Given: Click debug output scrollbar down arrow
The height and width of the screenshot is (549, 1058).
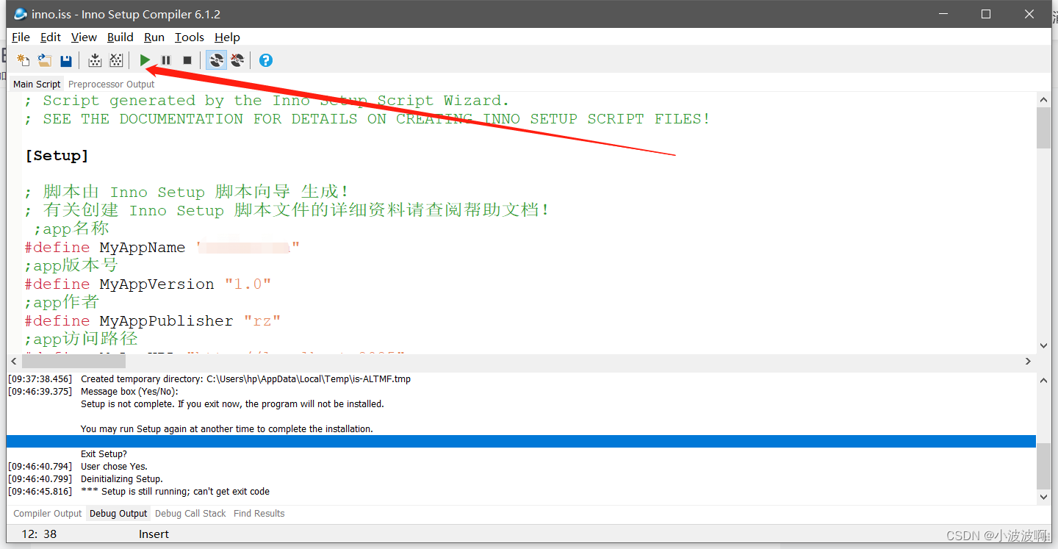Looking at the screenshot, I should (1043, 497).
